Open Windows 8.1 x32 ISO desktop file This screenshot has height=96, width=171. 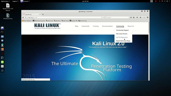pos(8,7)
